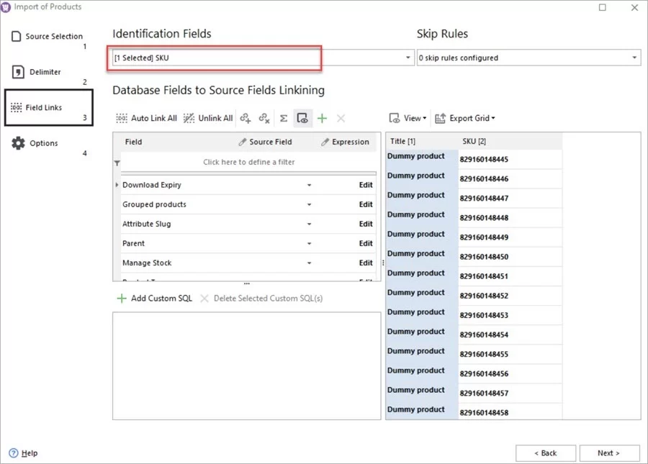This screenshot has width=648, height=464.
Task: Switch to the Delimiter step
Action: tap(40, 71)
